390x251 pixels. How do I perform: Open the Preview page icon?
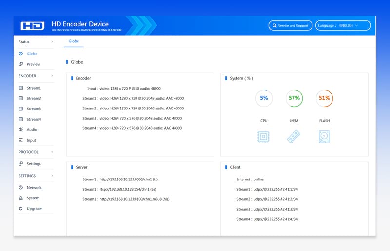click(x=21, y=64)
